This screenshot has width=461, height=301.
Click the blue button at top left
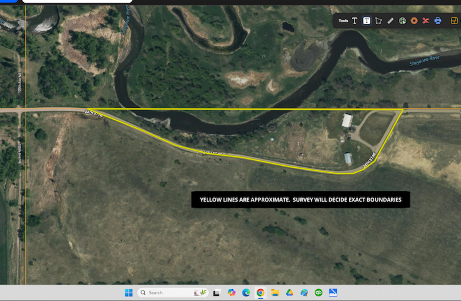point(9,1)
